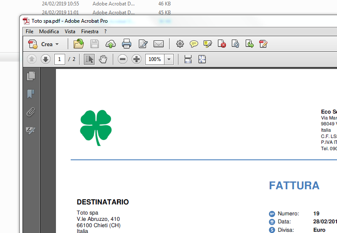Open the settings gear icon

click(x=180, y=44)
